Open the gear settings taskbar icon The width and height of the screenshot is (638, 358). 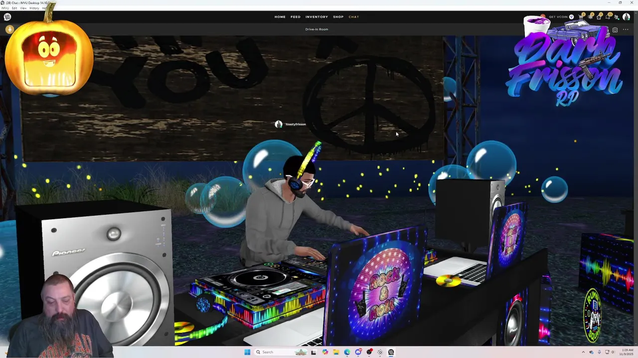[380, 352]
